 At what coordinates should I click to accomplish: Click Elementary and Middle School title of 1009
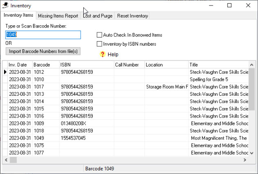[x=218, y=123]
